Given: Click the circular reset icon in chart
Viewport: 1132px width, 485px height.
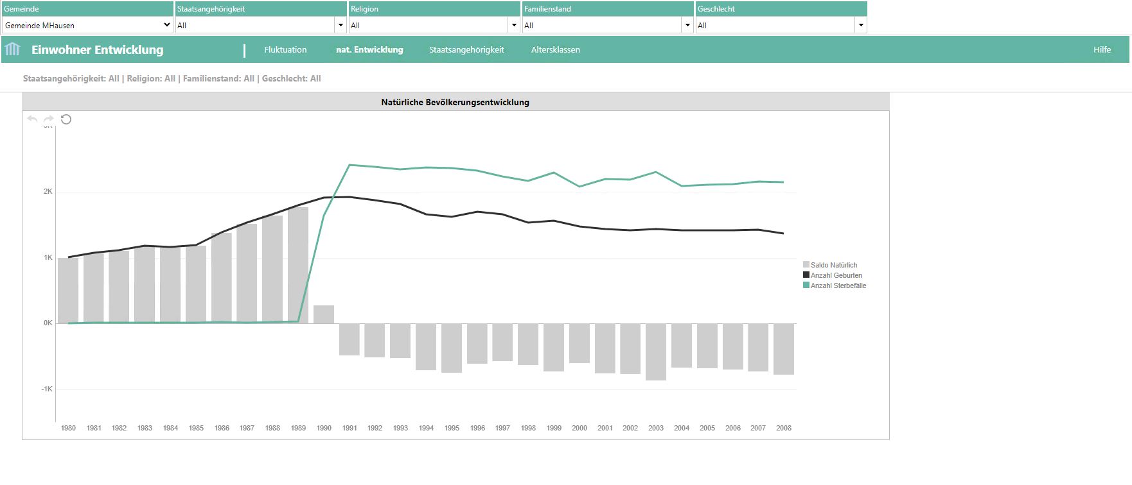Looking at the screenshot, I should 66,119.
